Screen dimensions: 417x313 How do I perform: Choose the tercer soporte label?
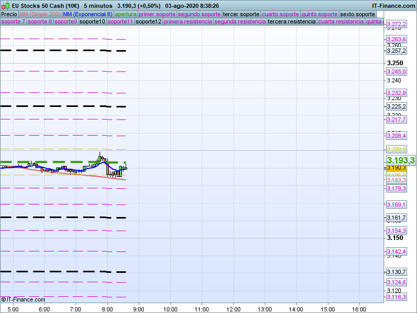click(240, 14)
